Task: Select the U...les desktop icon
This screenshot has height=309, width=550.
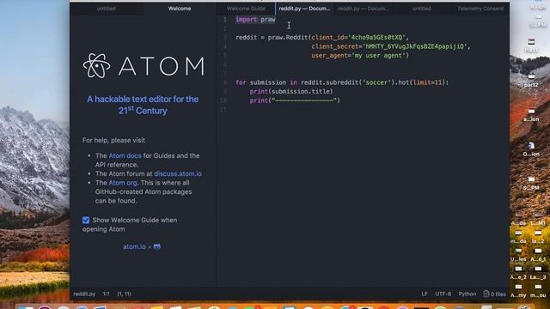Action: (518, 255)
